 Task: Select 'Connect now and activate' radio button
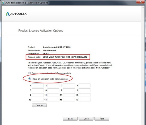(x=30, y=73)
